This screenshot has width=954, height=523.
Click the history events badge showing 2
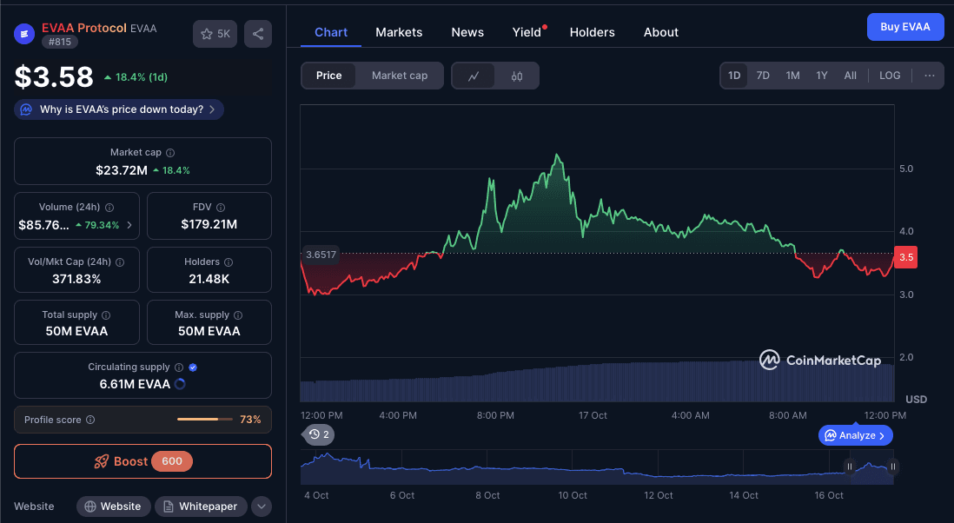point(319,434)
